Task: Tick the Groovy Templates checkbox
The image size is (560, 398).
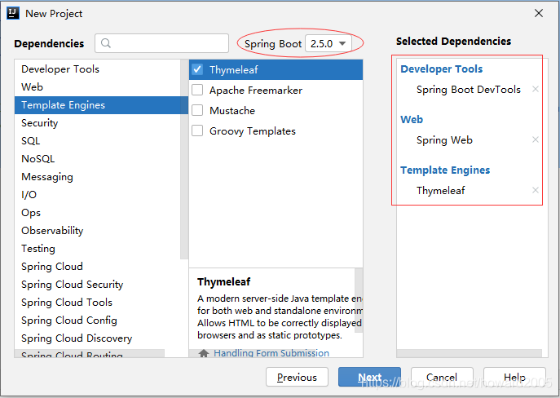Action: click(x=197, y=130)
